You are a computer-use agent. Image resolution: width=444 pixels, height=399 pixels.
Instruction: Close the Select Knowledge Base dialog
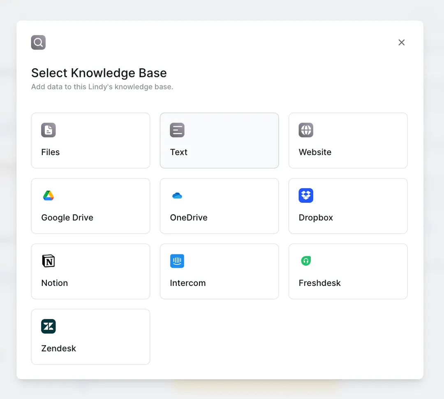coord(402,42)
